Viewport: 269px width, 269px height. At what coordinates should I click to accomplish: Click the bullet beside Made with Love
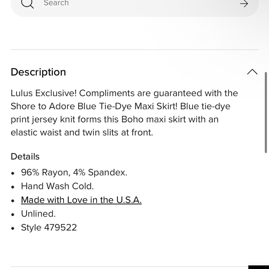[13, 201]
